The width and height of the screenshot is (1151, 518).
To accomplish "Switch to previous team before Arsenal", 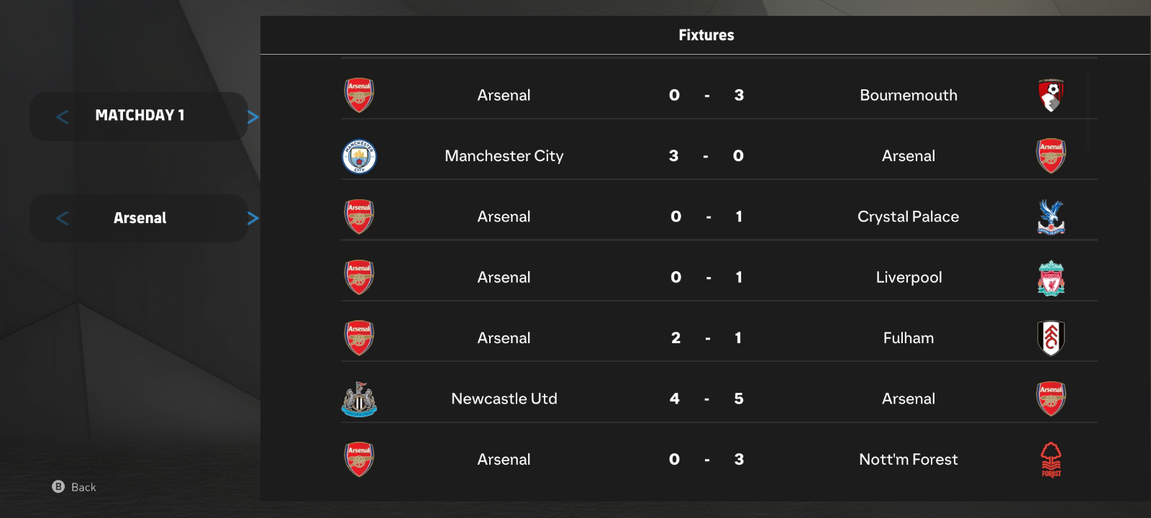I will coord(63,218).
